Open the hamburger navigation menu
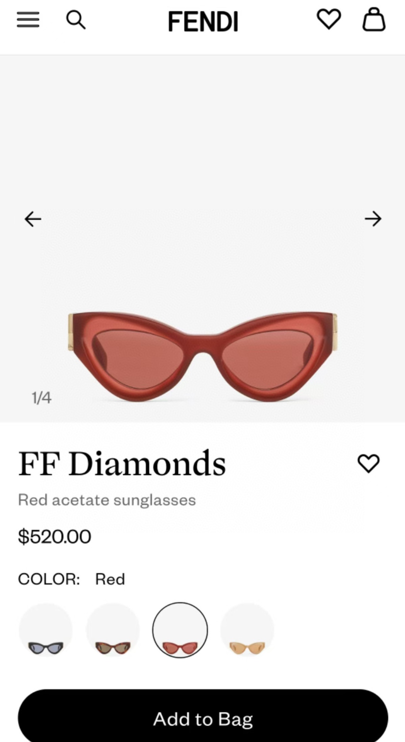 pos(28,20)
